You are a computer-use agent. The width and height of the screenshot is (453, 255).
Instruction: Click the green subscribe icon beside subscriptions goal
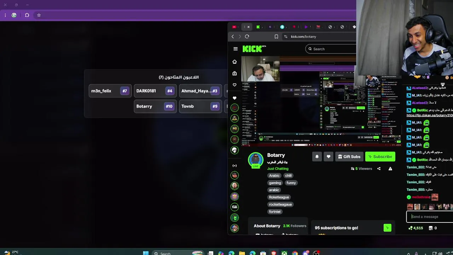tap(388, 228)
